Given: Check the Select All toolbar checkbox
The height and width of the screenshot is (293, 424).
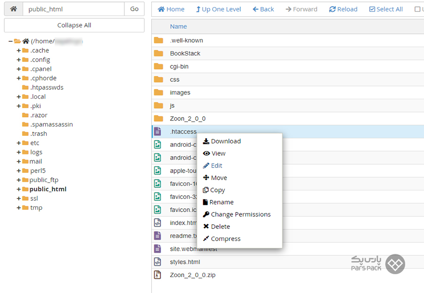Looking at the screenshot, I should pos(372,9).
